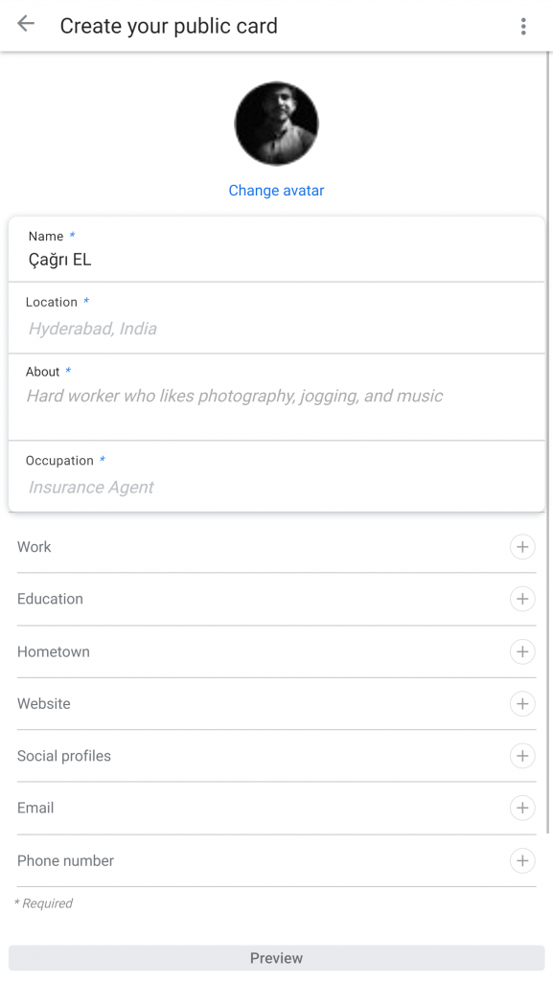Expand the Work section row

tap(276, 547)
